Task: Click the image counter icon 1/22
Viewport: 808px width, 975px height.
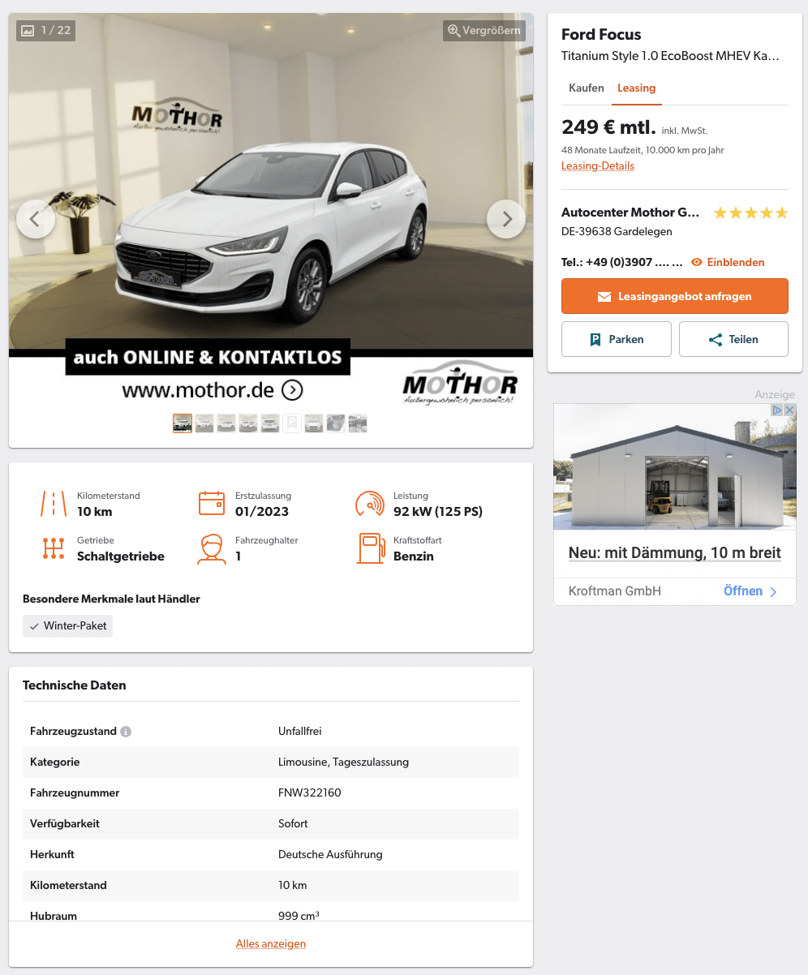Action: [x=28, y=31]
